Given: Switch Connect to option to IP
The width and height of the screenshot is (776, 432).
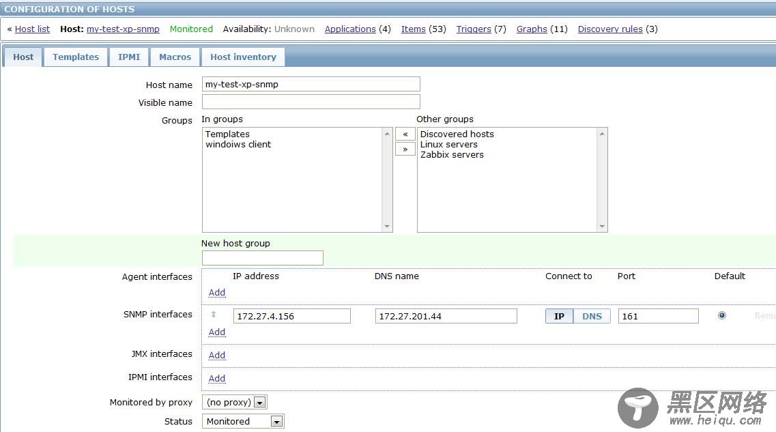Looking at the screenshot, I should pos(559,316).
